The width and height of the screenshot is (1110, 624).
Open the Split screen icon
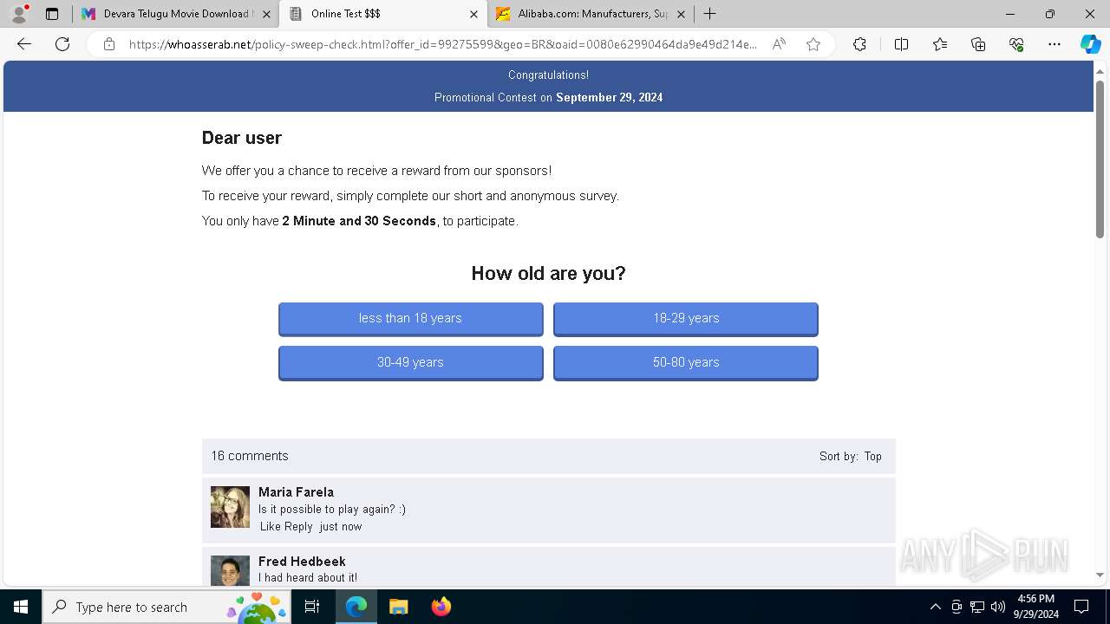[901, 44]
